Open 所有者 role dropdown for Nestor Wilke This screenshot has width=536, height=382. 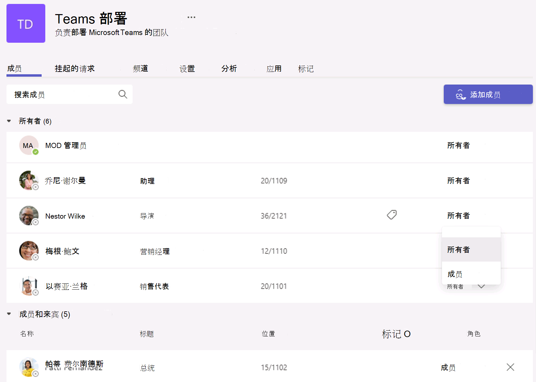459,216
